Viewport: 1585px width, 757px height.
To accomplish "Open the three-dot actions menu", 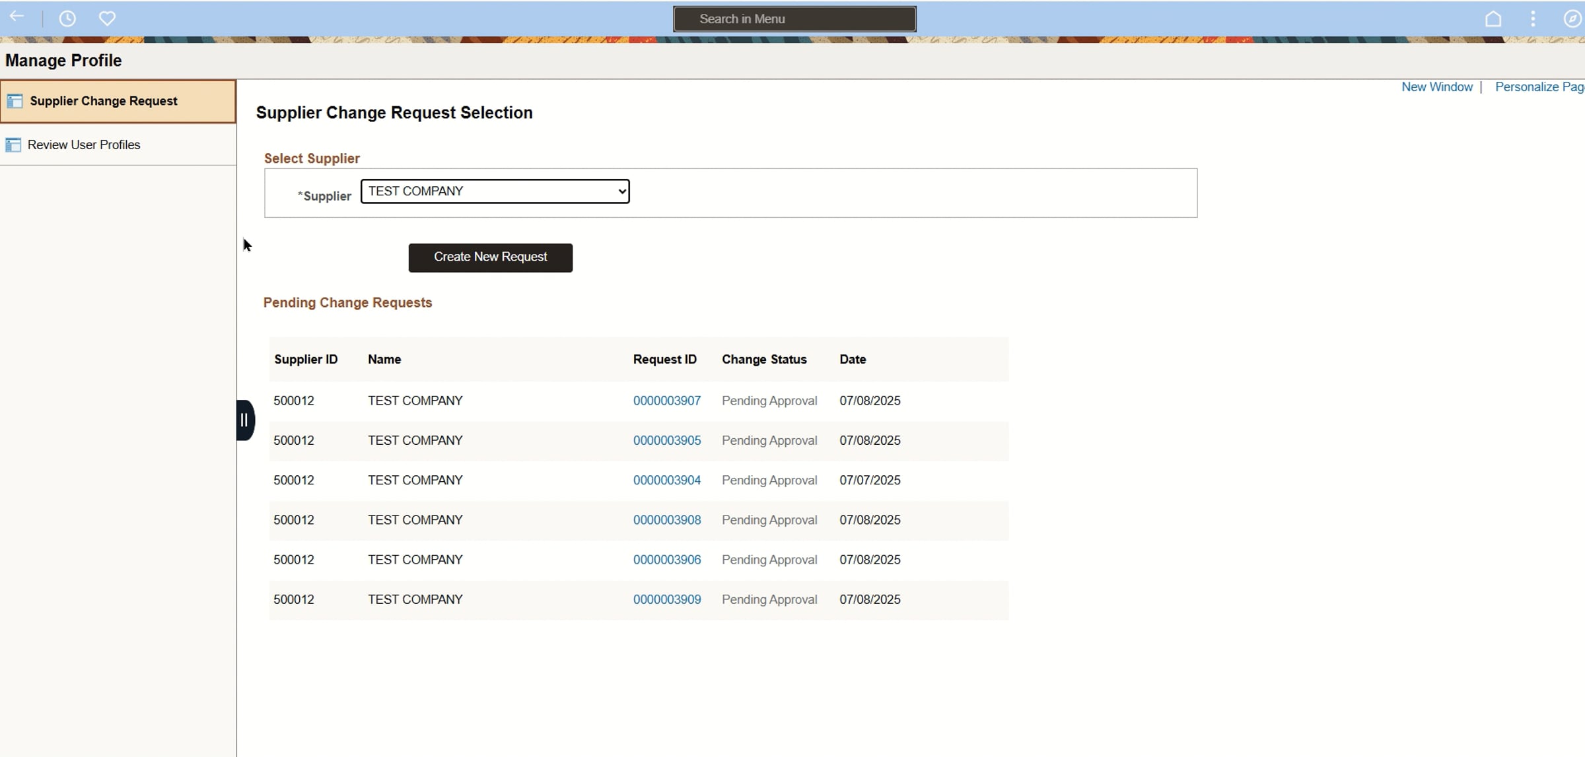I will pyautogui.click(x=1533, y=18).
